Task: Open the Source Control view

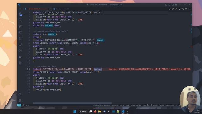Action: tap(20, 26)
